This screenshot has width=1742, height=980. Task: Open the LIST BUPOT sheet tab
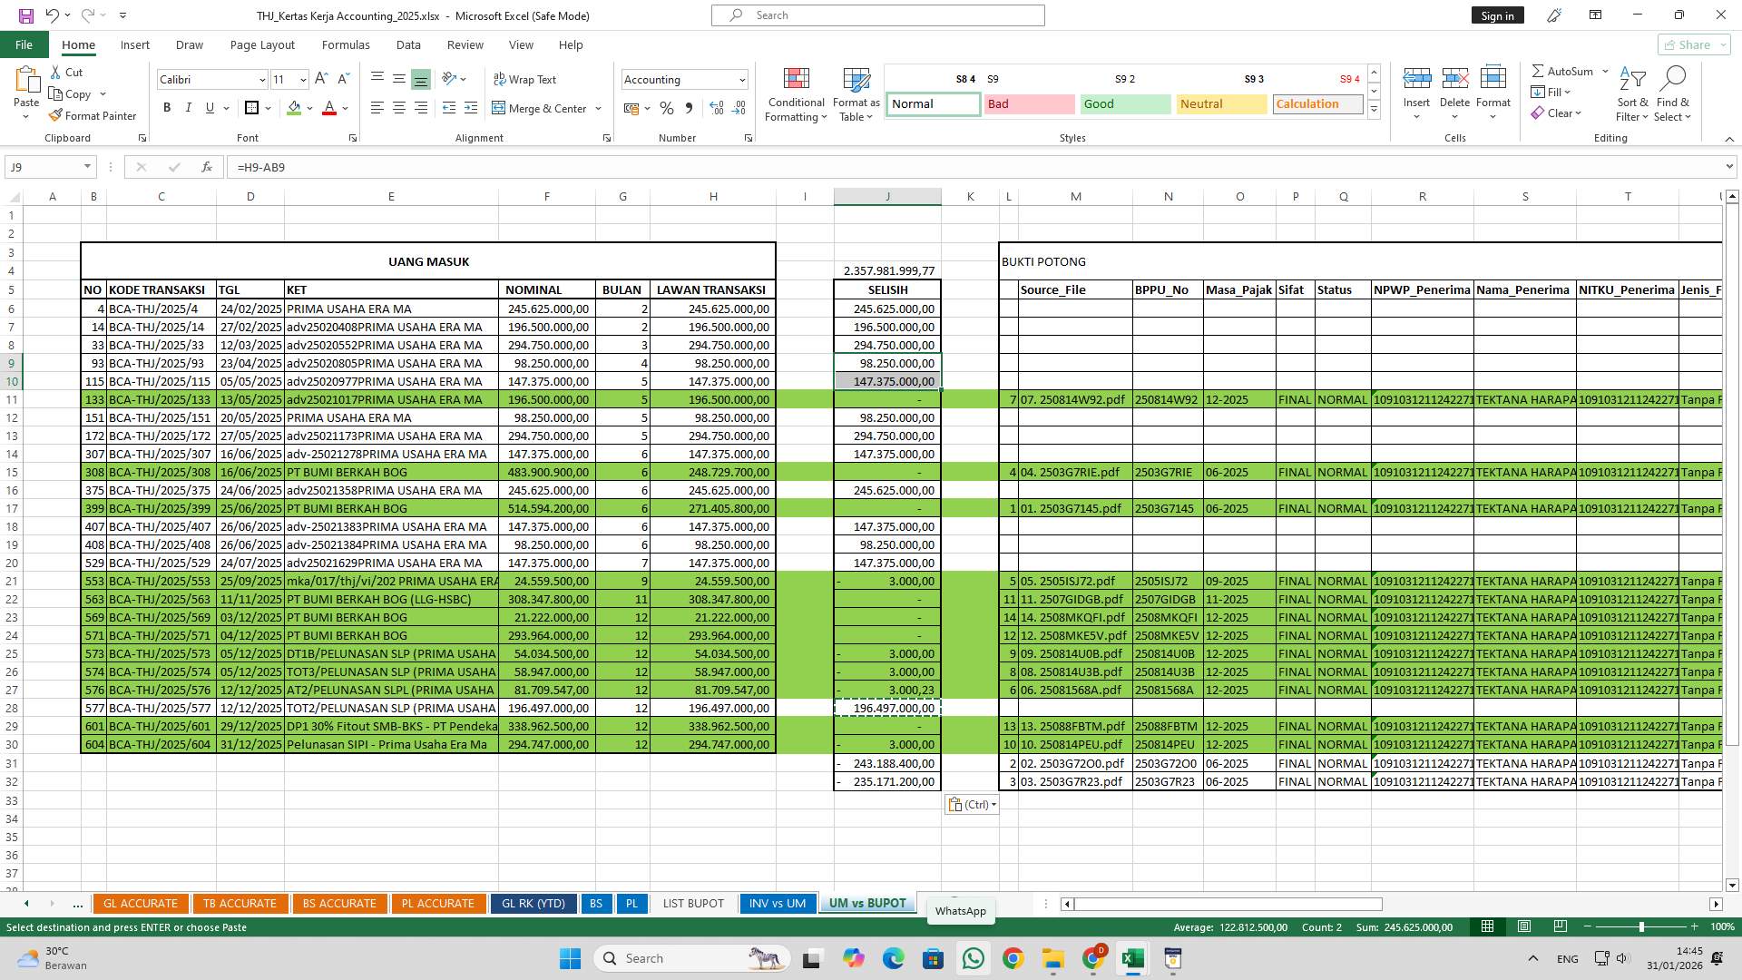point(692,903)
